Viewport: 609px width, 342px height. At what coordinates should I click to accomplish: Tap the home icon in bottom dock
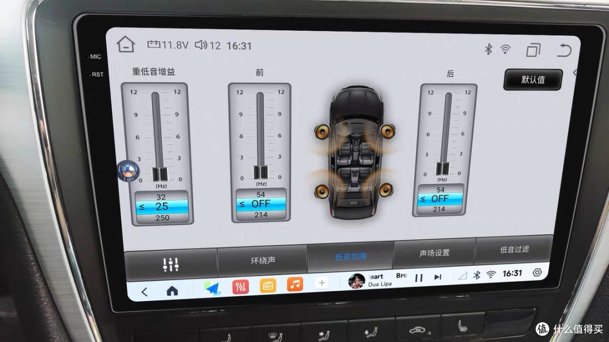click(172, 291)
